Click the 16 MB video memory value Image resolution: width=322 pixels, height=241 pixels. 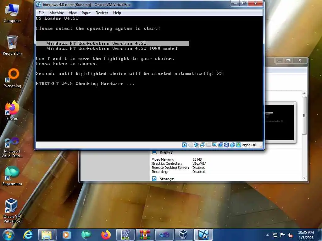pyautogui.click(x=197, y=159)
